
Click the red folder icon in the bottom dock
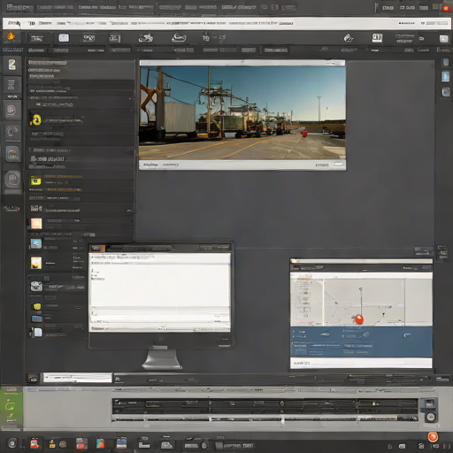(x=81, y=443)
